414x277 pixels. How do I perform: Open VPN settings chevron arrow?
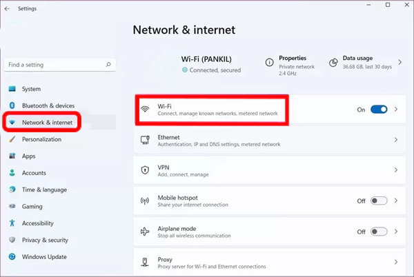pyautogui.click(x=396, y=170)
